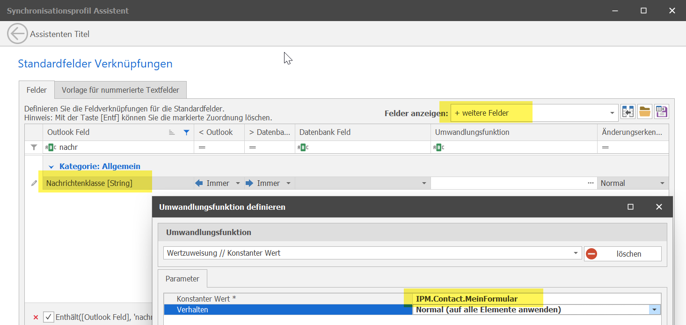Save mapping with the purple disk icon
This screenshot has height=325, width=686.
pyautogui.click(x=662, y=112)
